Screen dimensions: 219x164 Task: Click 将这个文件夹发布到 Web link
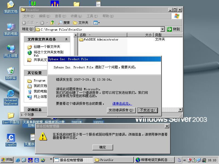point(48,54)
